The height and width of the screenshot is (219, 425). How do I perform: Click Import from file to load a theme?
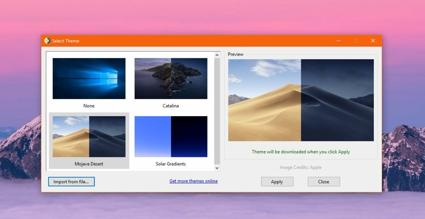point(71,181)
